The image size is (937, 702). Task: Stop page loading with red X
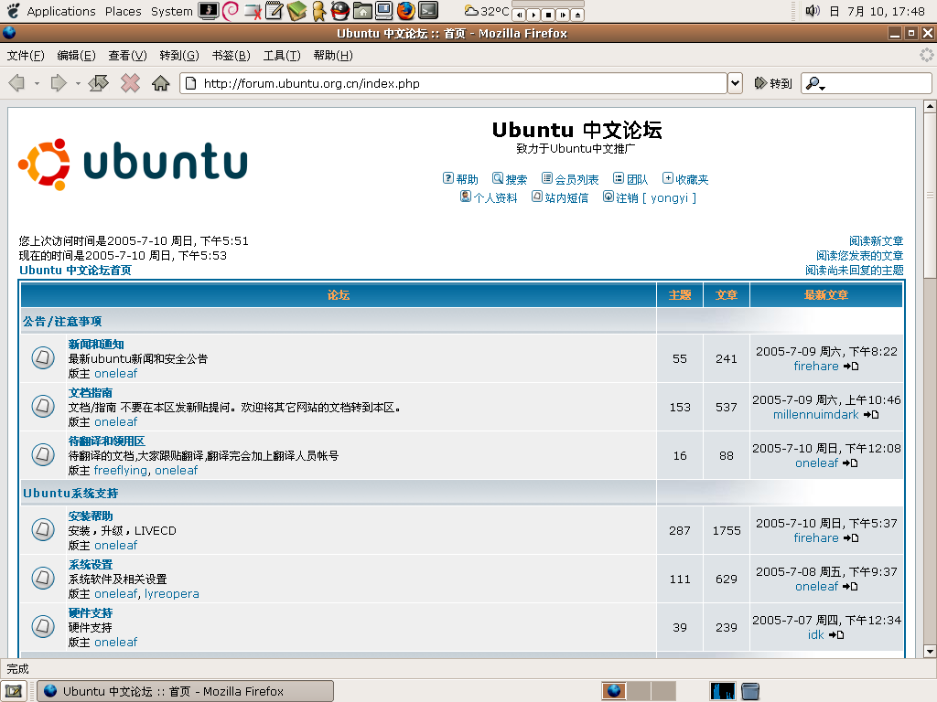tap(130, 83)
